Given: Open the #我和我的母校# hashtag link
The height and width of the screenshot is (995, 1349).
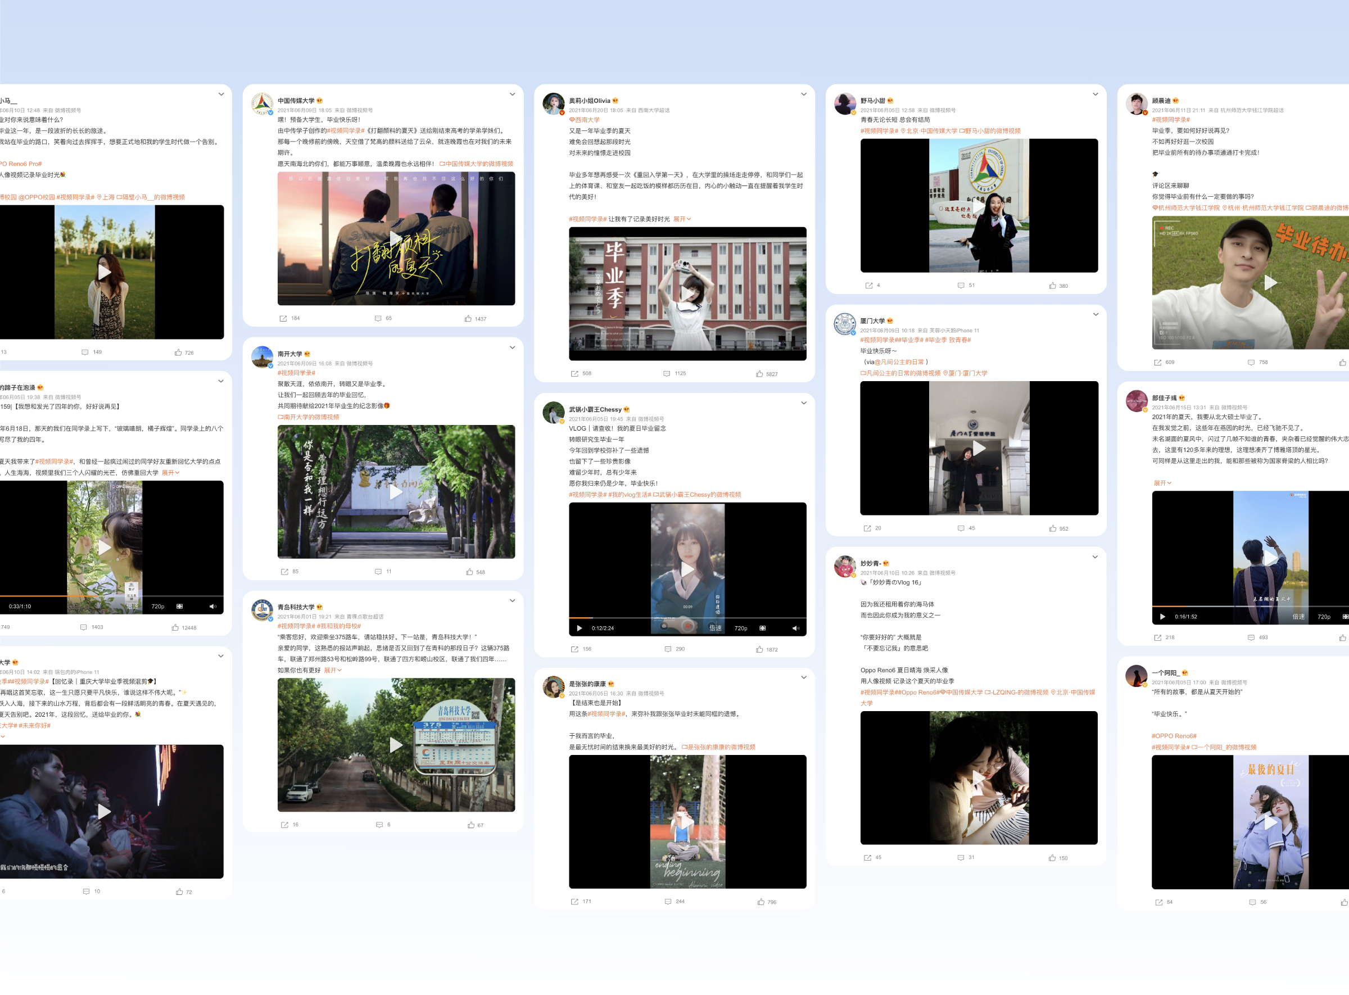Looking at the screenshot, I should [339, 626].
